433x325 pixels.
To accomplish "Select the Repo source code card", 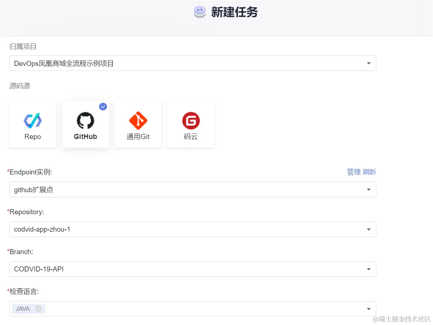I will point(33,124).
